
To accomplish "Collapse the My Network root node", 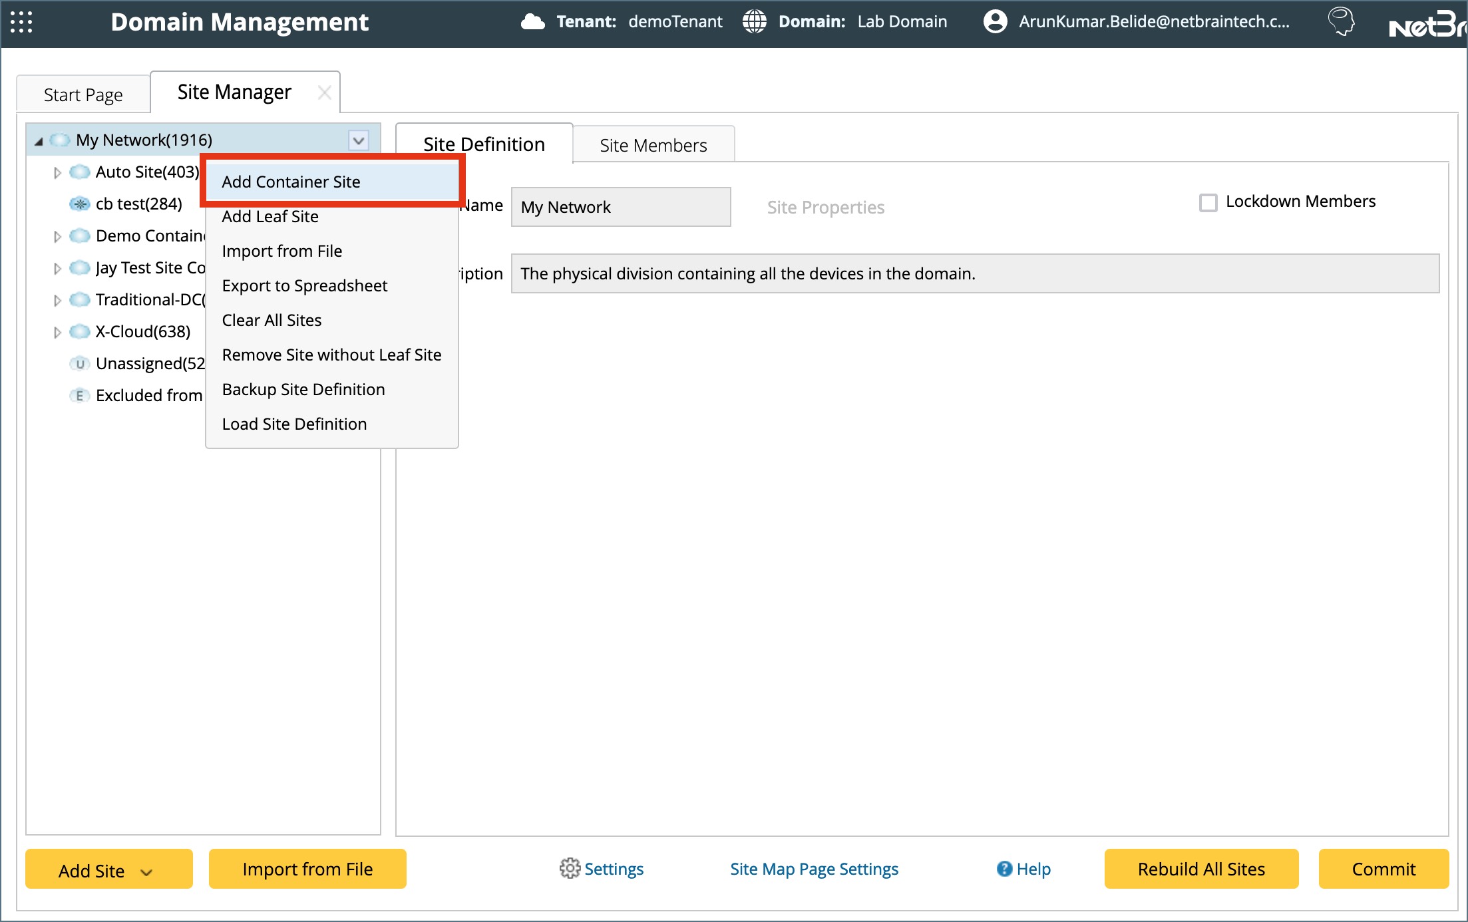I will pyautogui.click(x=39, y=141).
